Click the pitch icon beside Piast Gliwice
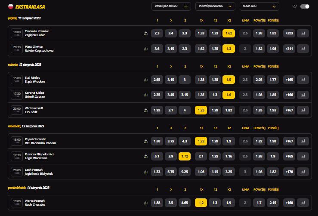The image size is (318, 216). pyautogui.click(x=146, y=49)
